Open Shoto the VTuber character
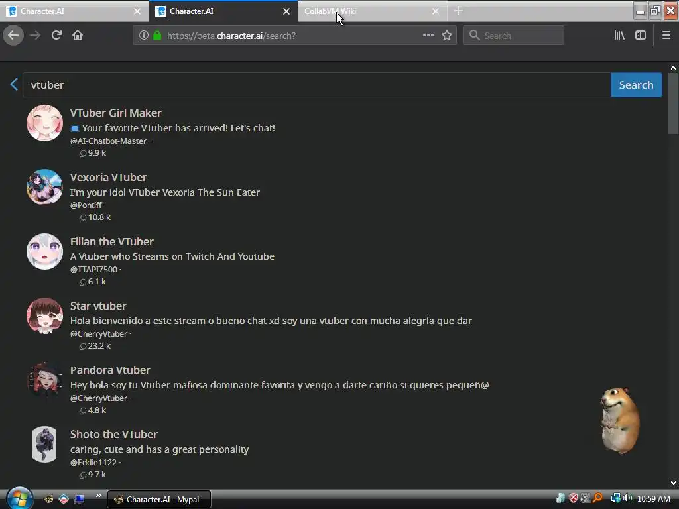This screenshot has width=679, height=509. [114, 435]
